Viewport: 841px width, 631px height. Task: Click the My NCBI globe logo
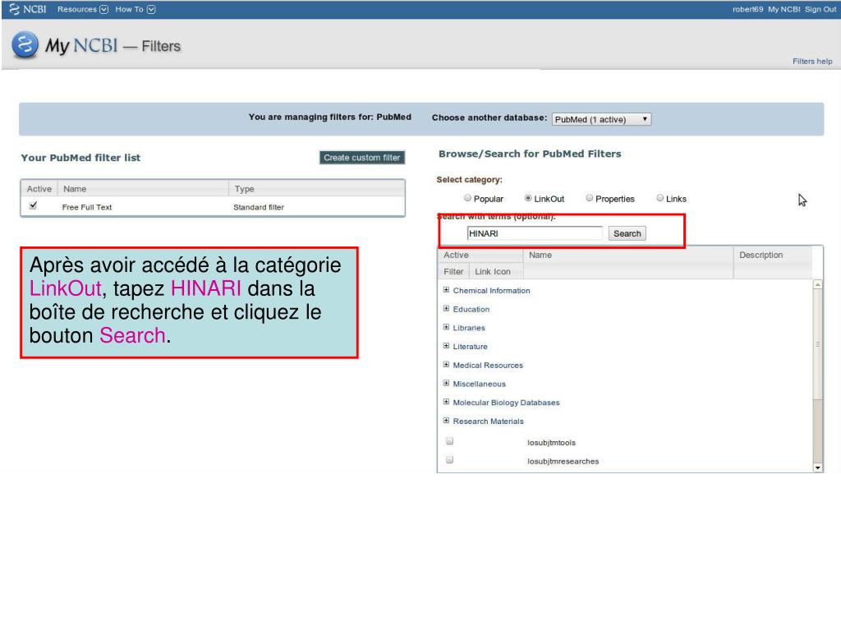click(x=25, y=44)
